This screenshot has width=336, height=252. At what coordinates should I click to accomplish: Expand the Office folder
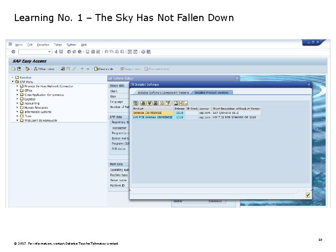[17, 91]
